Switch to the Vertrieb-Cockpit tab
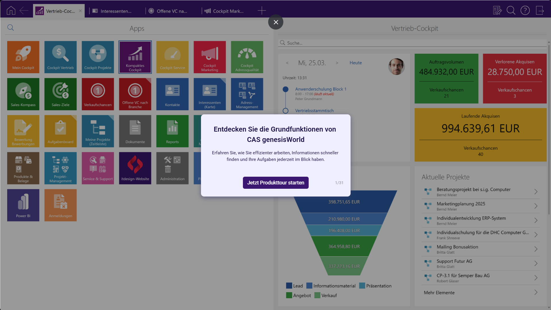The height and width of the screenshot is (310, 551). tap(59, 11)
